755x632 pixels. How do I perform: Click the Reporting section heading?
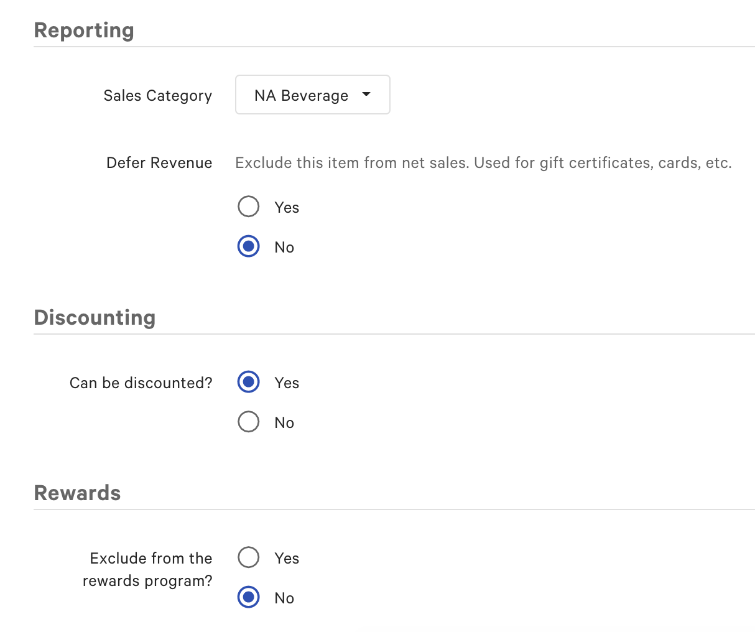click(x=84, y=30)
